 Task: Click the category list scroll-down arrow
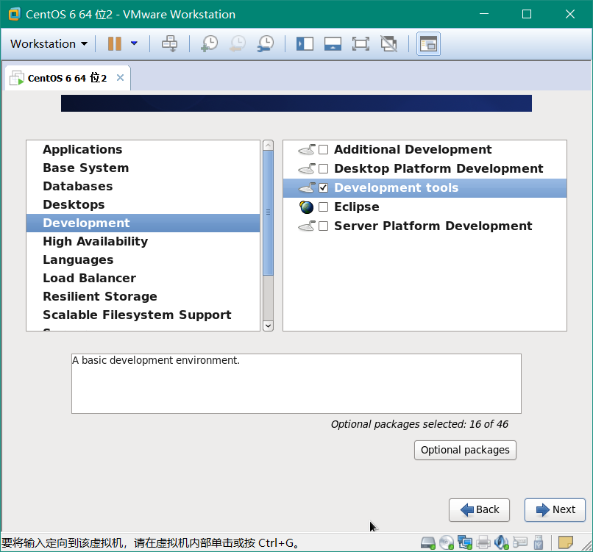coord(268,325)
